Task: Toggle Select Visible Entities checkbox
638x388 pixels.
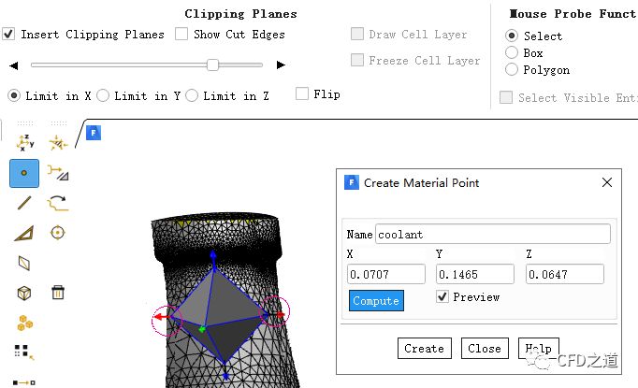Action: click(x=506, y=97)
